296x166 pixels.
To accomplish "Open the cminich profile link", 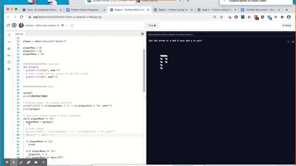I will click(29, 25).
